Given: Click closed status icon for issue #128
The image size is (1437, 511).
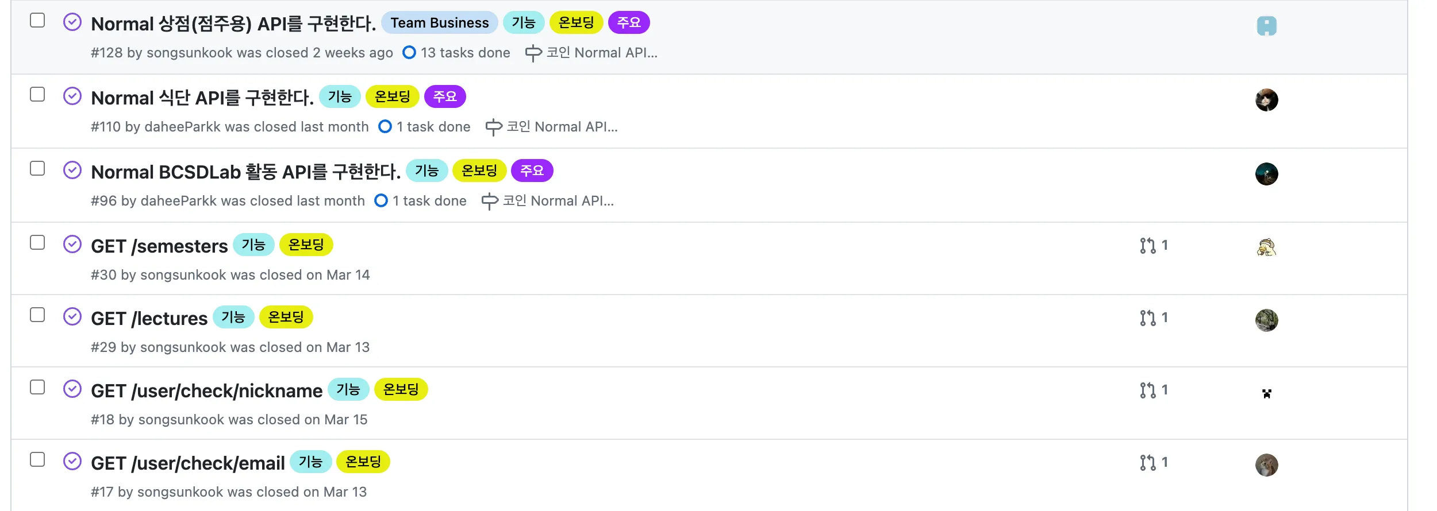Looking at the screenshot, I should pos(72,22).
